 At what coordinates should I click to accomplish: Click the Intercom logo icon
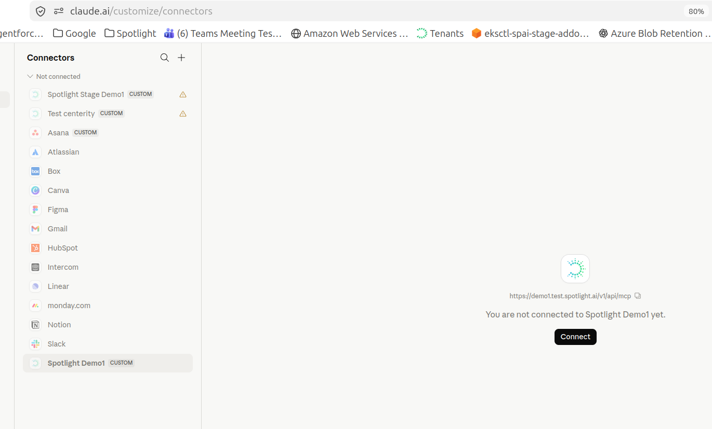(x=35, y=267)
